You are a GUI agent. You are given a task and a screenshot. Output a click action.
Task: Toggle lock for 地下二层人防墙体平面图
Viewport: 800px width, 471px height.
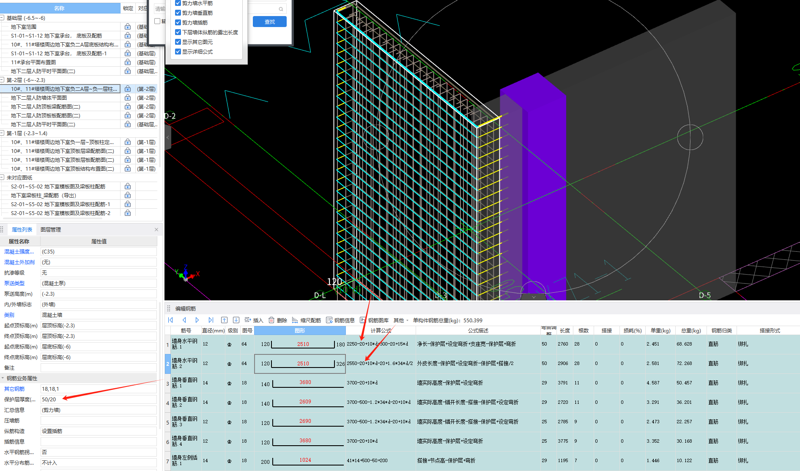click(x=128, y=98)
